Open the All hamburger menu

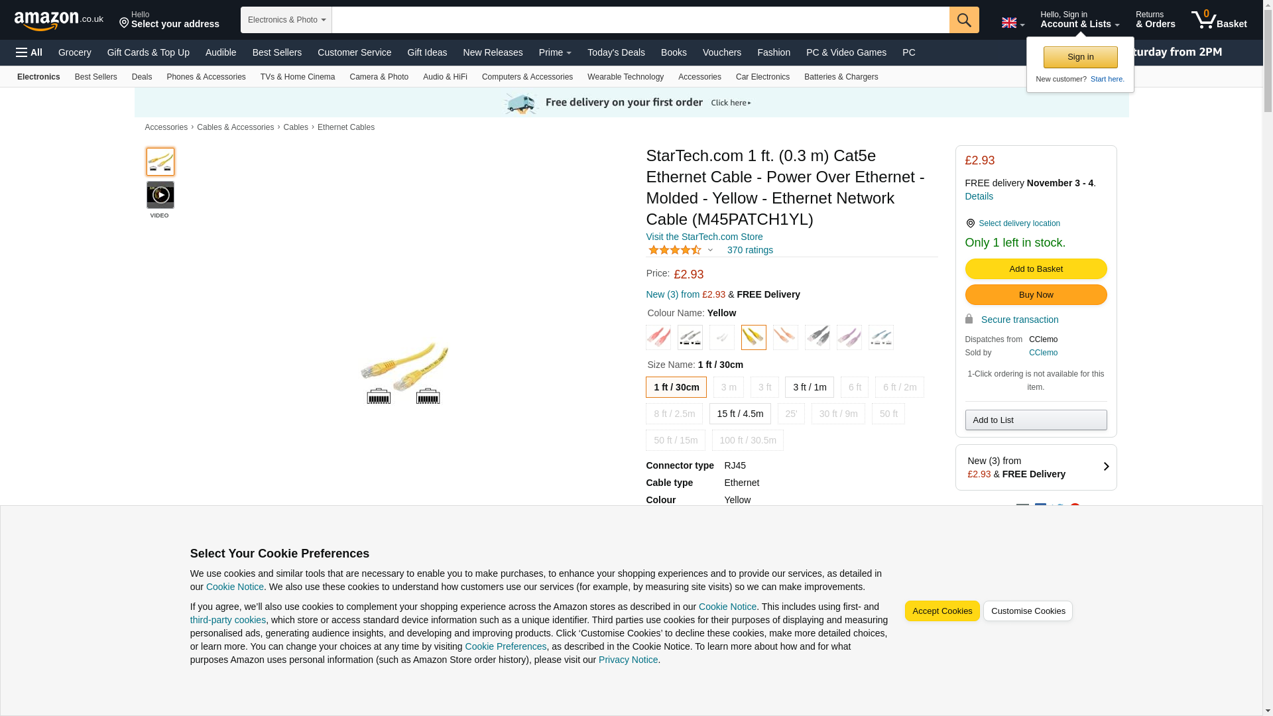click(x=29, y=52)
